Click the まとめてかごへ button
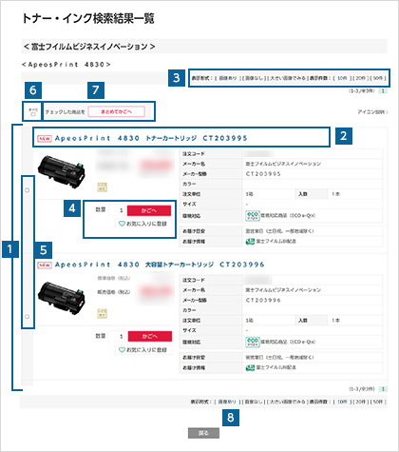The height and width of the screenshot is (452, 399). point(116,111)
